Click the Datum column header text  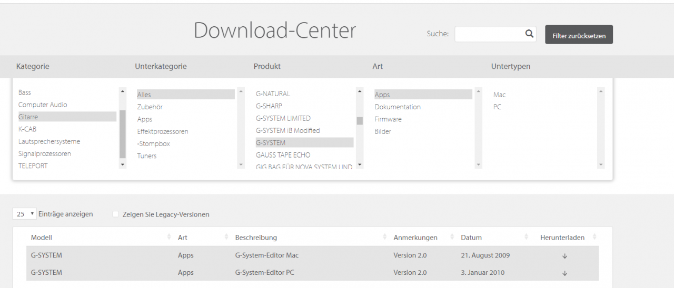click(x=471, y=238)
